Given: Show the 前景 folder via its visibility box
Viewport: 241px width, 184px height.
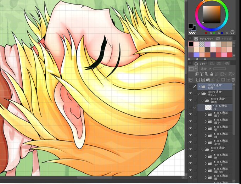Looking at the screenshot, I should point(190,87).
